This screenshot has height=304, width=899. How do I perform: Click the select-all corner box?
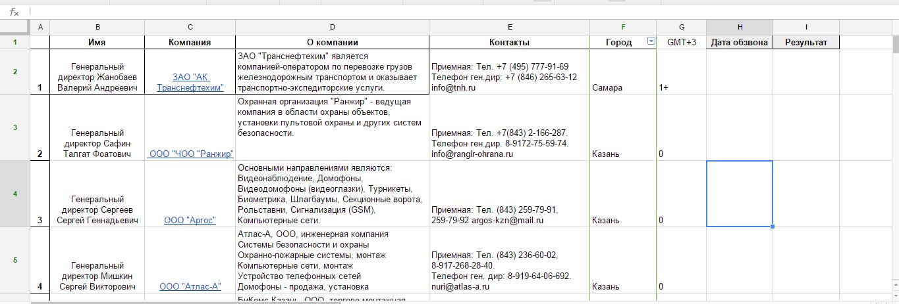(15, 27)
